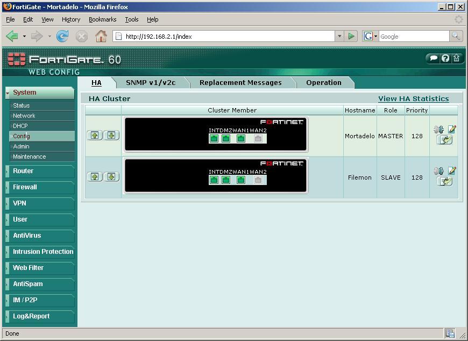Click the Filemon WAN1 port indicator
The width and height of the screenshot is (468, 341).
[241, 180]
